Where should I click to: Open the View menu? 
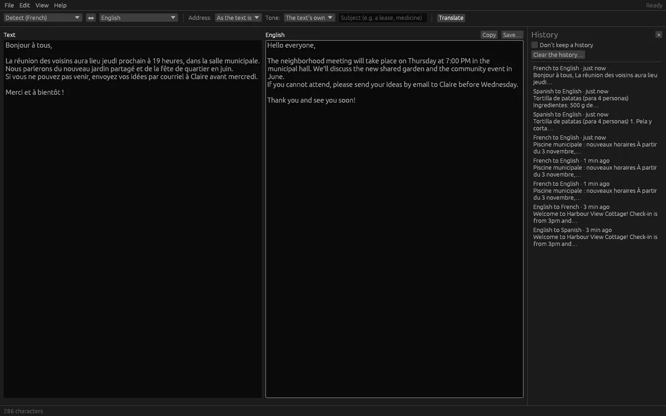(x=42, y=5)
